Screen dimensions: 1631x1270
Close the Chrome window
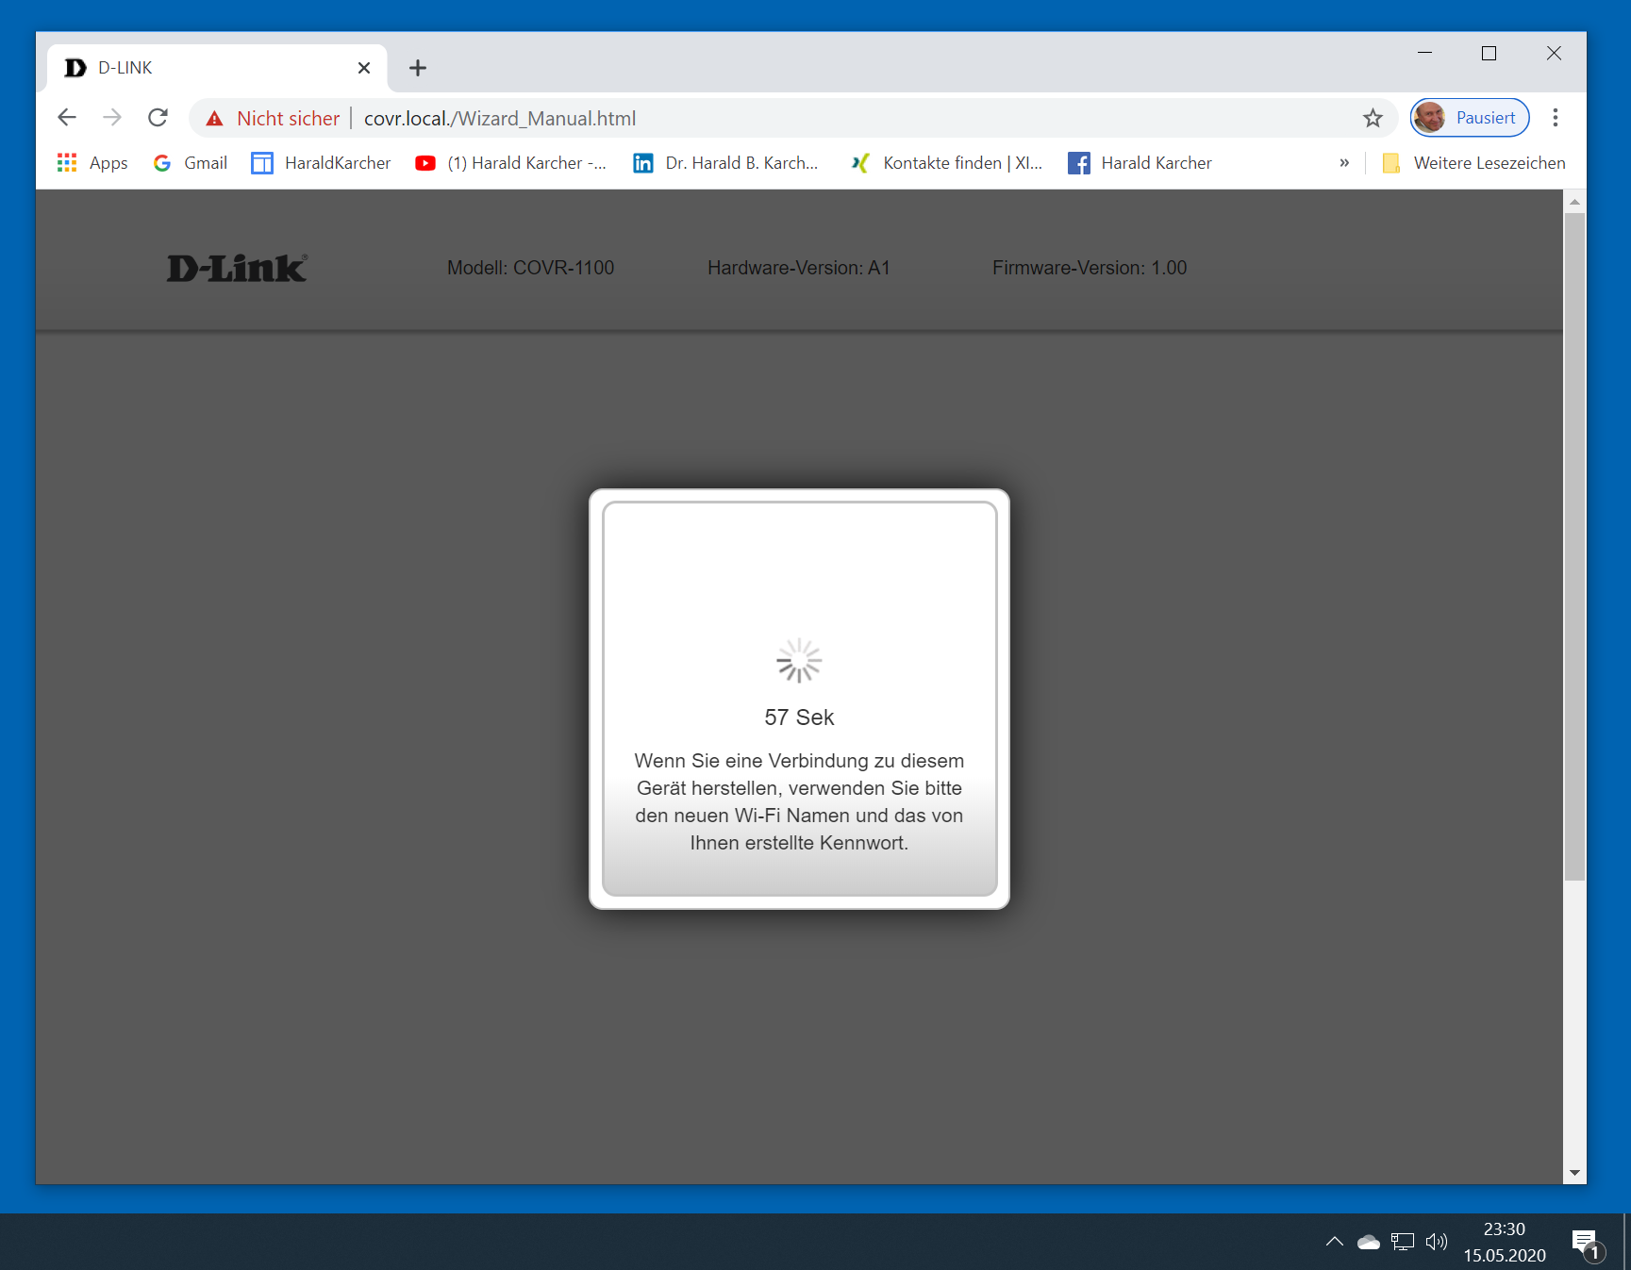pyautogui.click(x=1554, y=53)
